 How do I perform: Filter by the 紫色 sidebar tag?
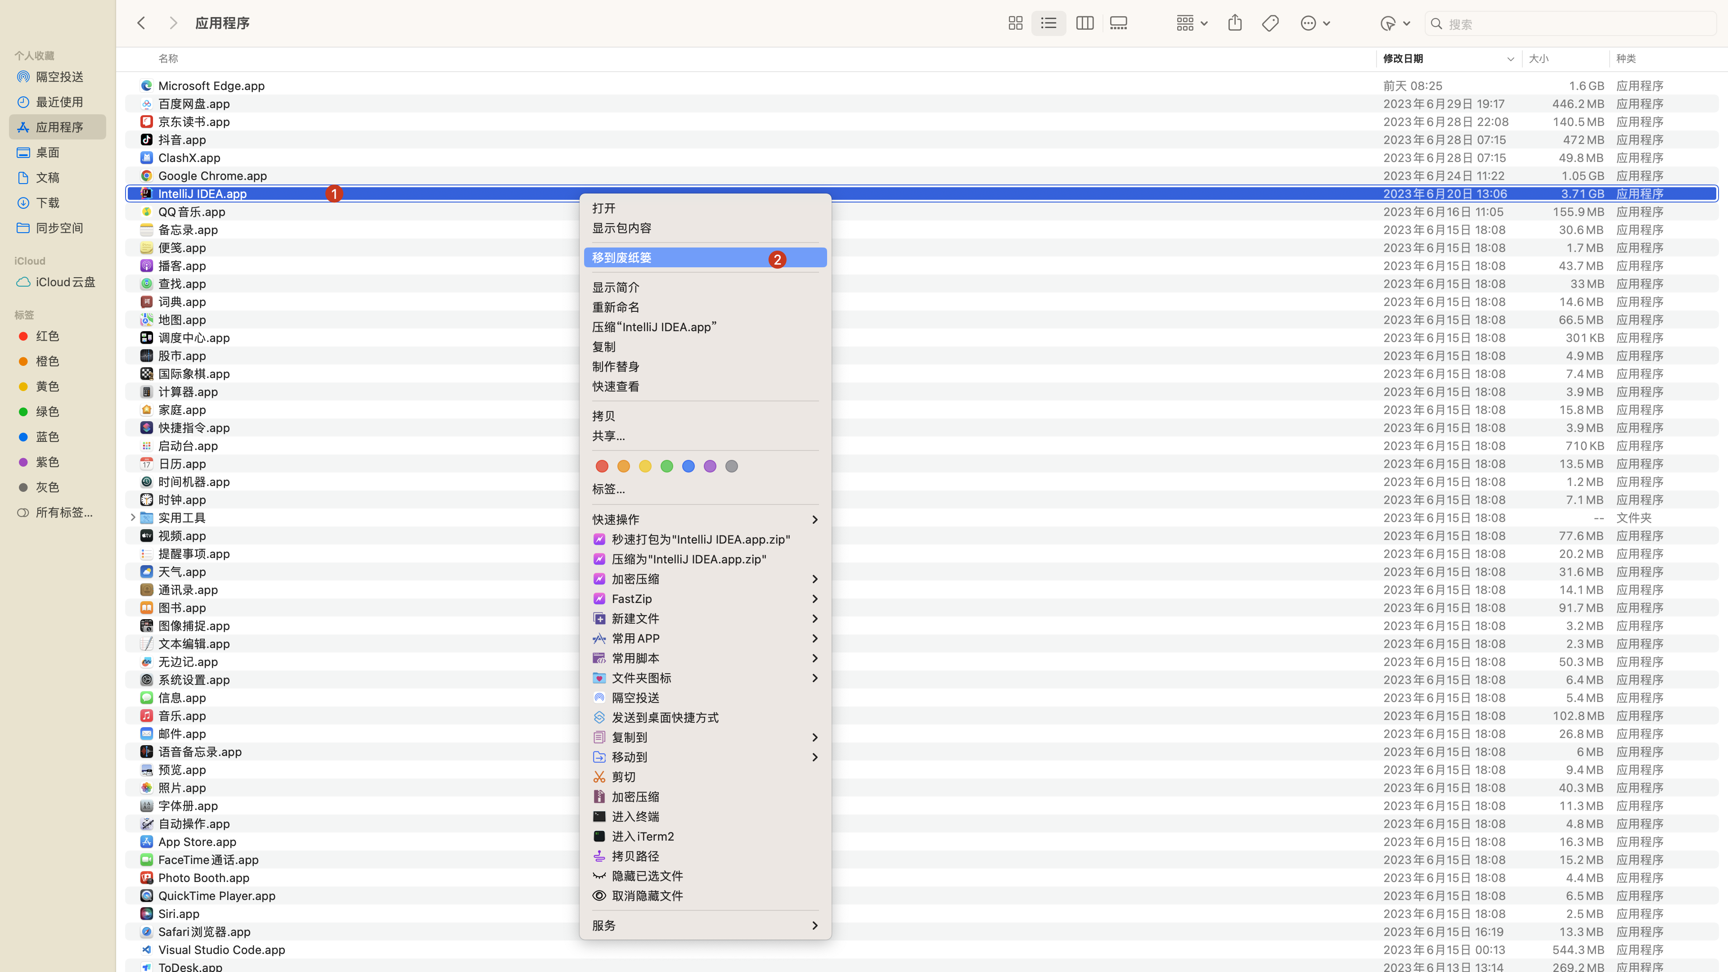58,462
